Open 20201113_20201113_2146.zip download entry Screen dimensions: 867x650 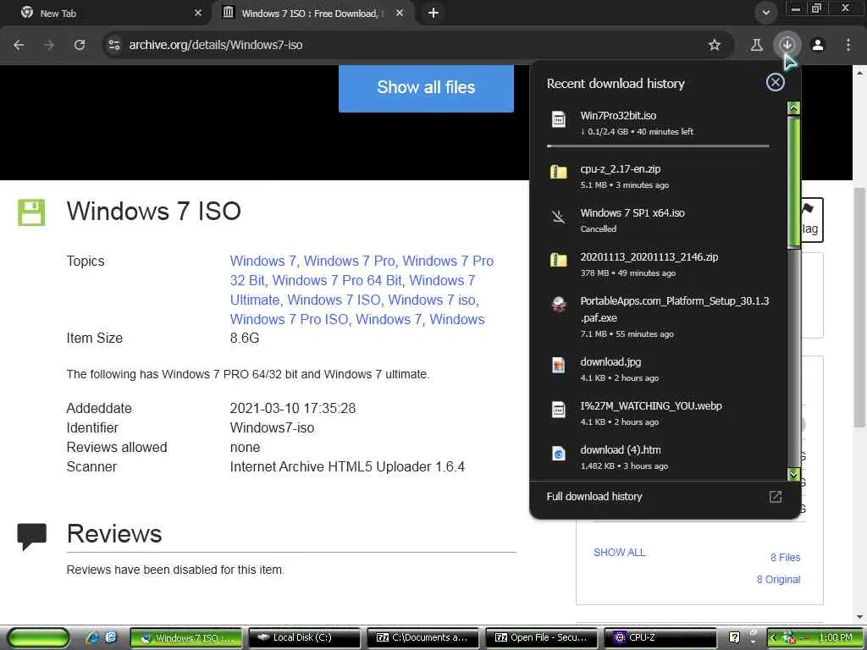tap(658, 264)
